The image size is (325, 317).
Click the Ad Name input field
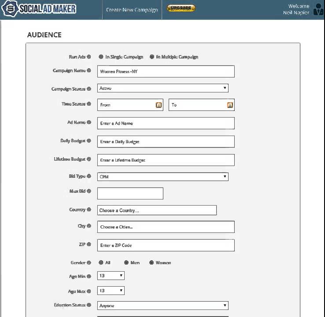pos(166,123)
